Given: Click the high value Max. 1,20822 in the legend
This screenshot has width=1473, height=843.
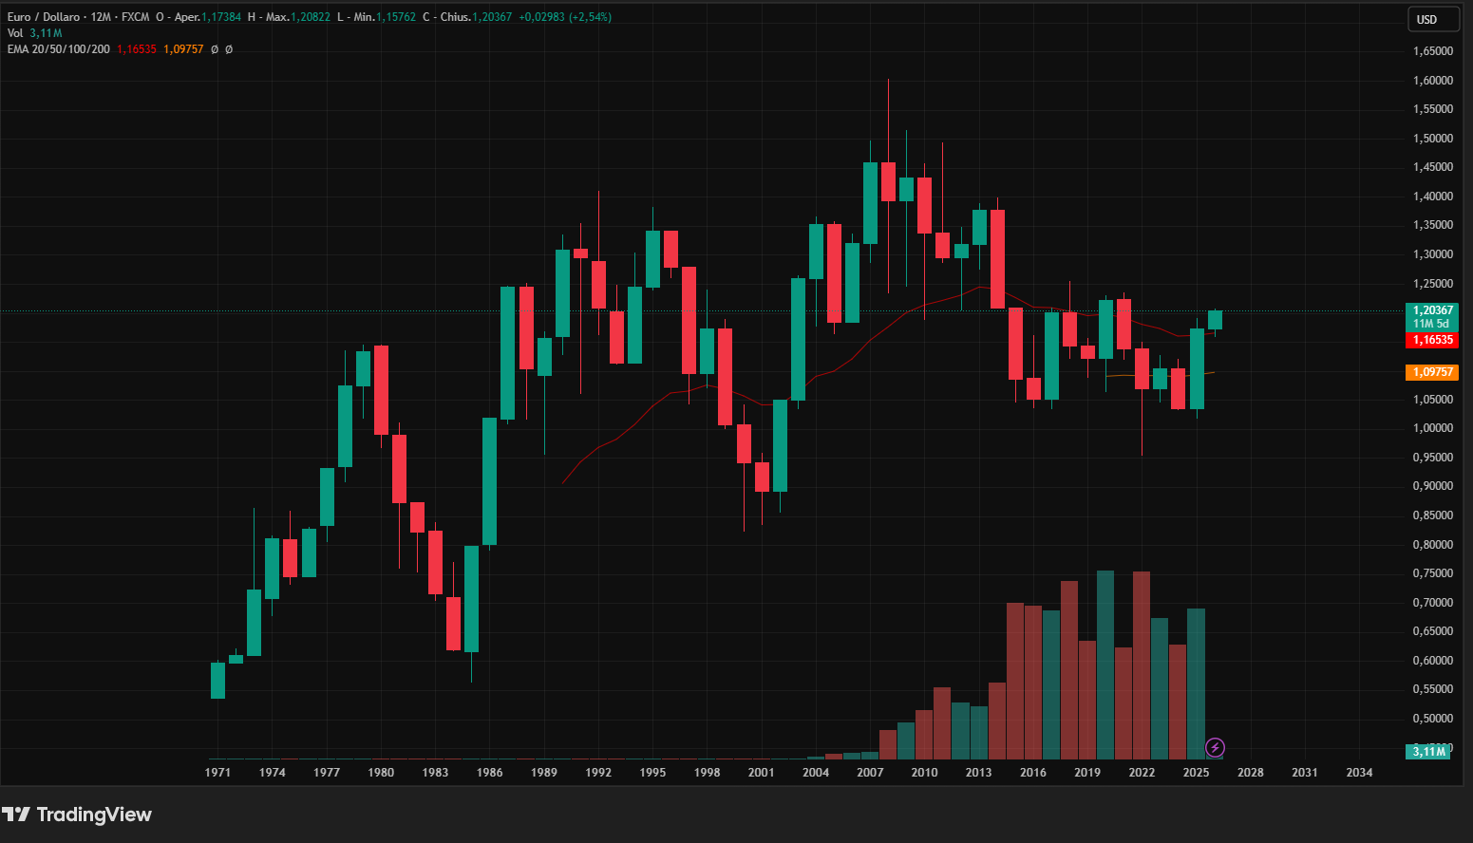Looking at the screenshot, I should click(x=298, y=17).
